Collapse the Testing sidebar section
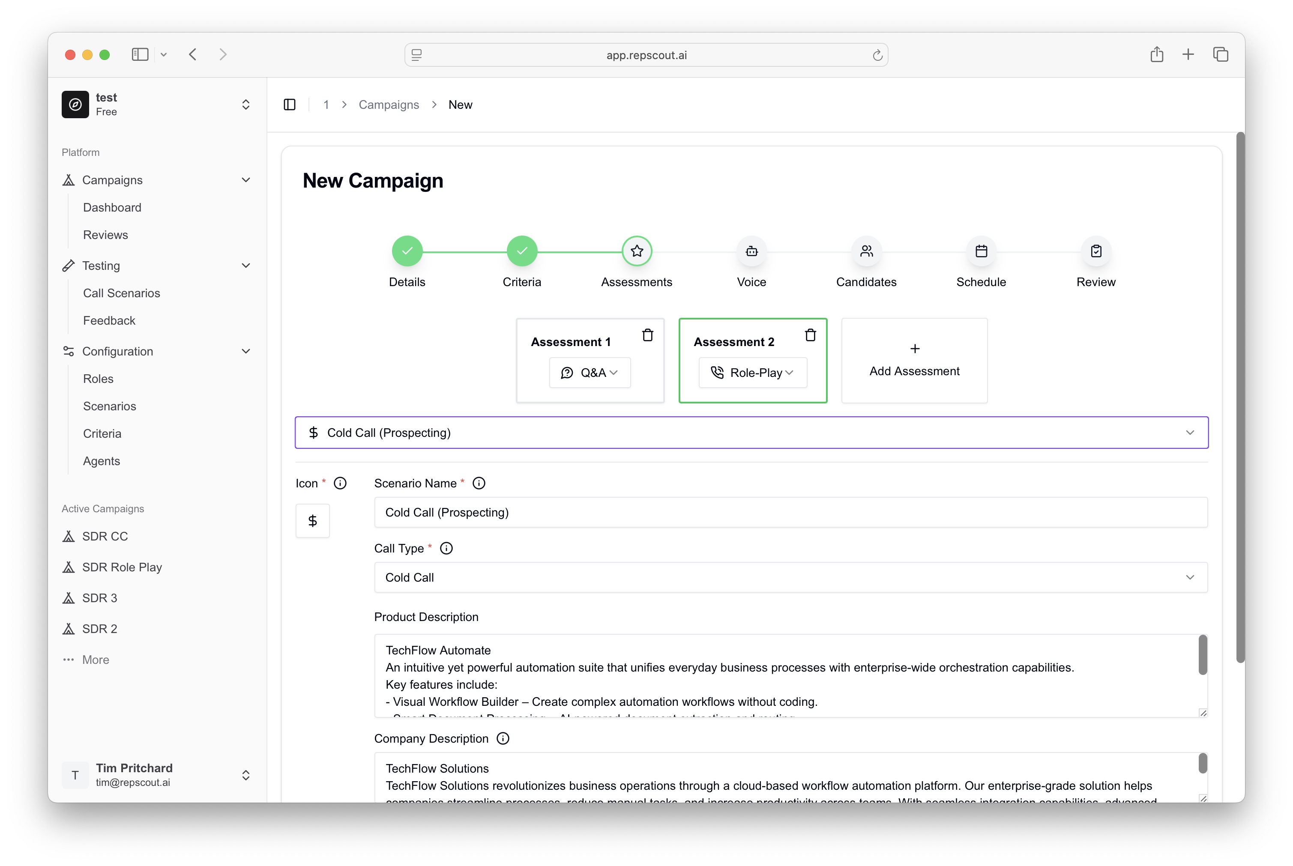This screenshot has height=866, width=1293. [246, 266]
